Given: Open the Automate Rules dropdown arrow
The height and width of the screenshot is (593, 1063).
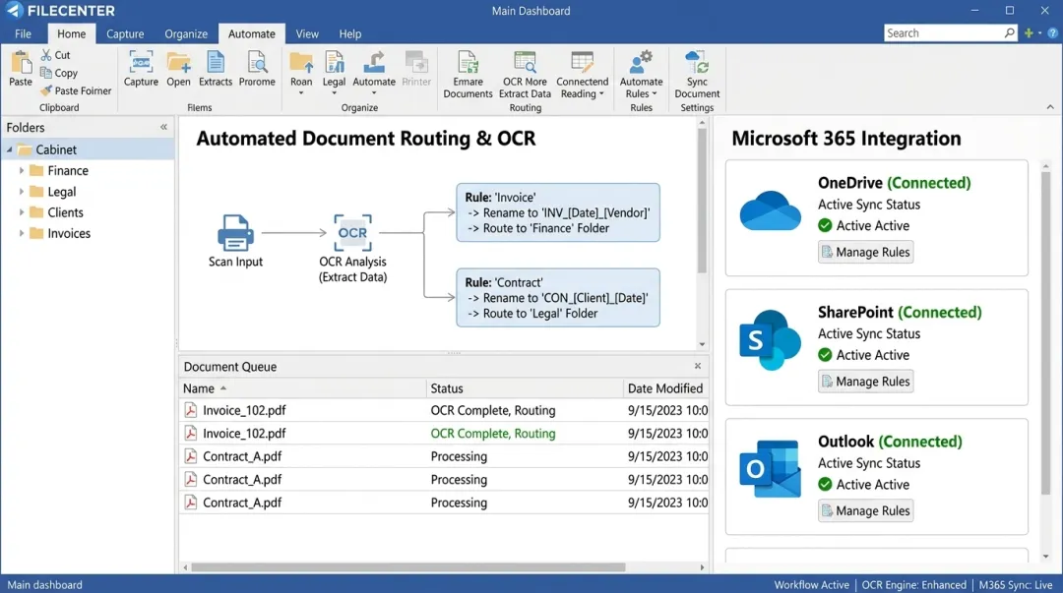Looking at the screenshot, I should click(655, 94).
